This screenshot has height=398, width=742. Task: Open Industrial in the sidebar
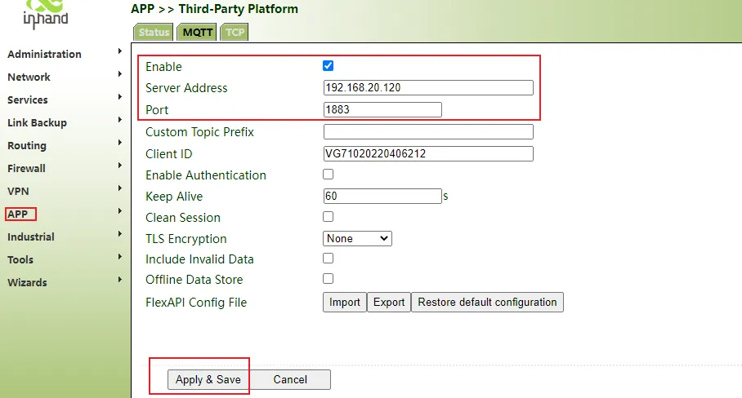click(31, 237)
